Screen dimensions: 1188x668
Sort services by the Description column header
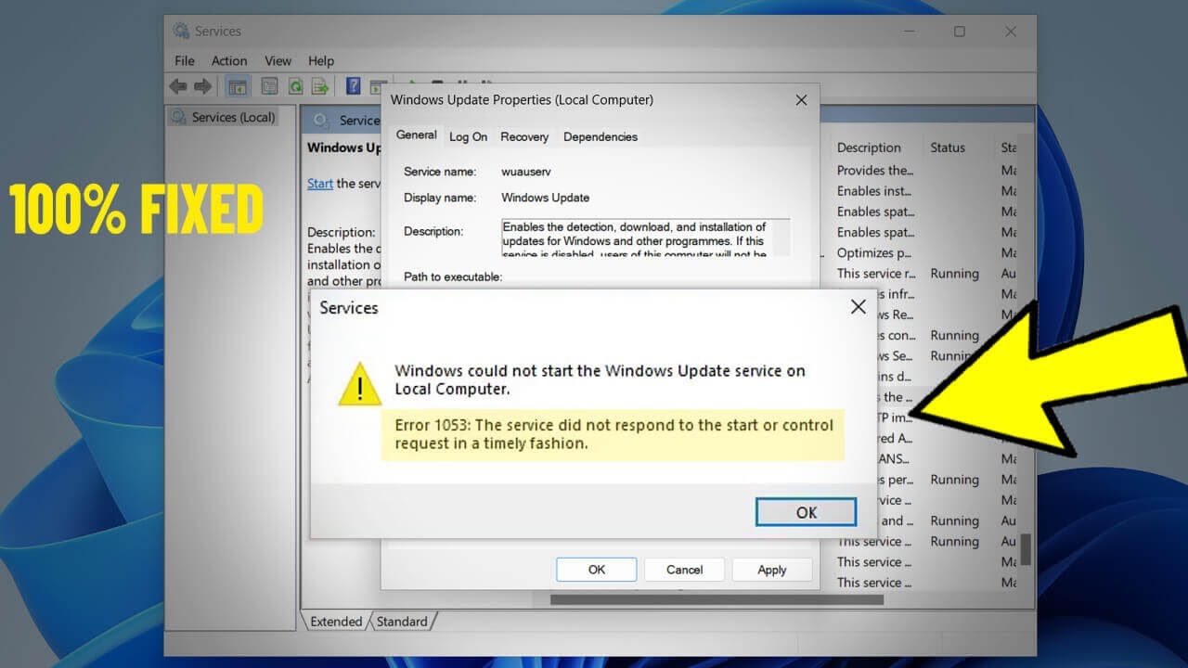[x=869, y=148]
